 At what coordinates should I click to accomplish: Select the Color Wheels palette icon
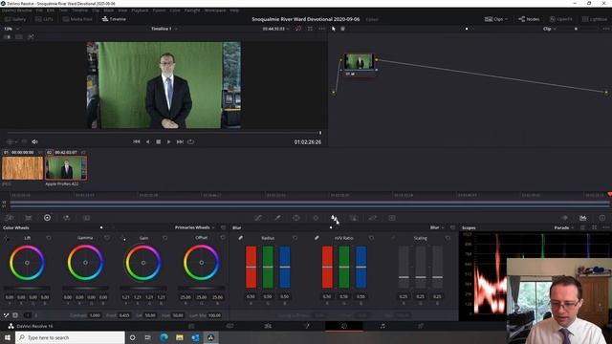(x=47, y=218)
